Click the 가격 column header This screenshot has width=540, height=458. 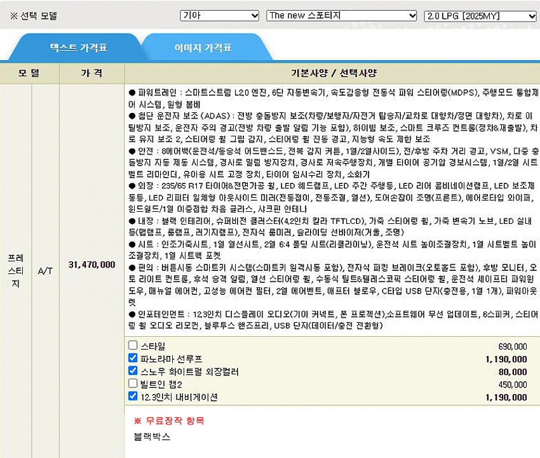[x=91, y=73]
